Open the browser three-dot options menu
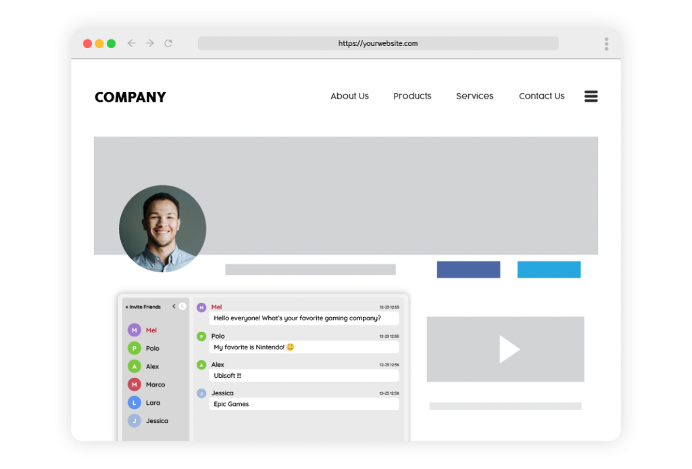This screenshot has height=469, width=692. coord(606,44)
